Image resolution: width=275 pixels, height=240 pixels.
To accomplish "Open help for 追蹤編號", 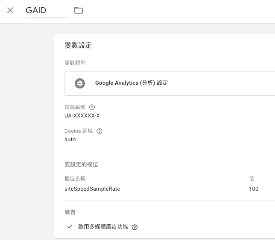I will click(92, 107).
